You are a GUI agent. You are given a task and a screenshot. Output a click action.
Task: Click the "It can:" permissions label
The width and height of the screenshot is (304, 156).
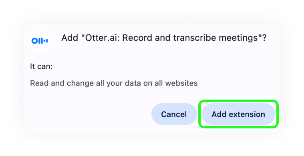coord(41,66)
